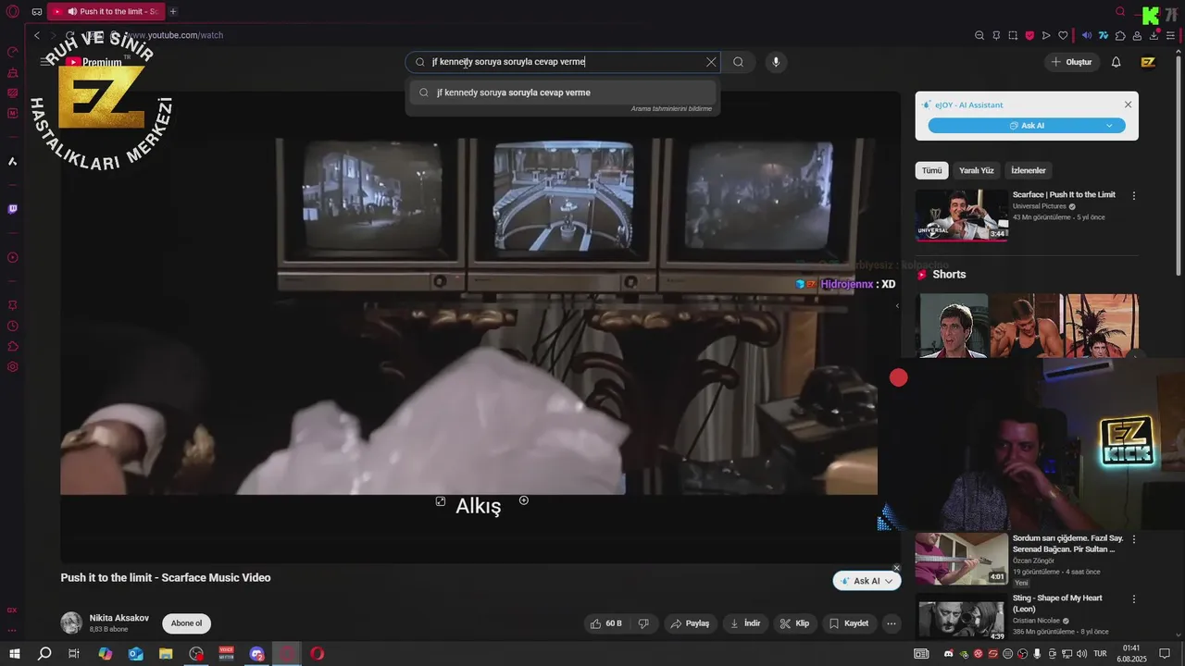Open more options for Scarface recommended video
The image size is (1185, 666).
[1134, 196]
